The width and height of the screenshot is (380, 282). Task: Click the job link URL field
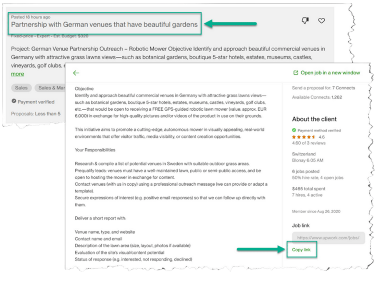(x=328, y=238)
